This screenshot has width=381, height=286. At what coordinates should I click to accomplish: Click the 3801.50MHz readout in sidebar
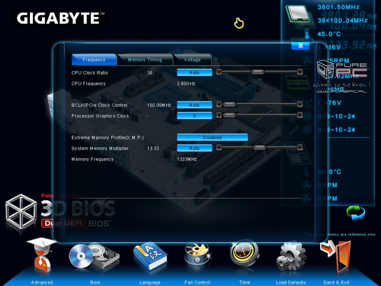[338, 7]
